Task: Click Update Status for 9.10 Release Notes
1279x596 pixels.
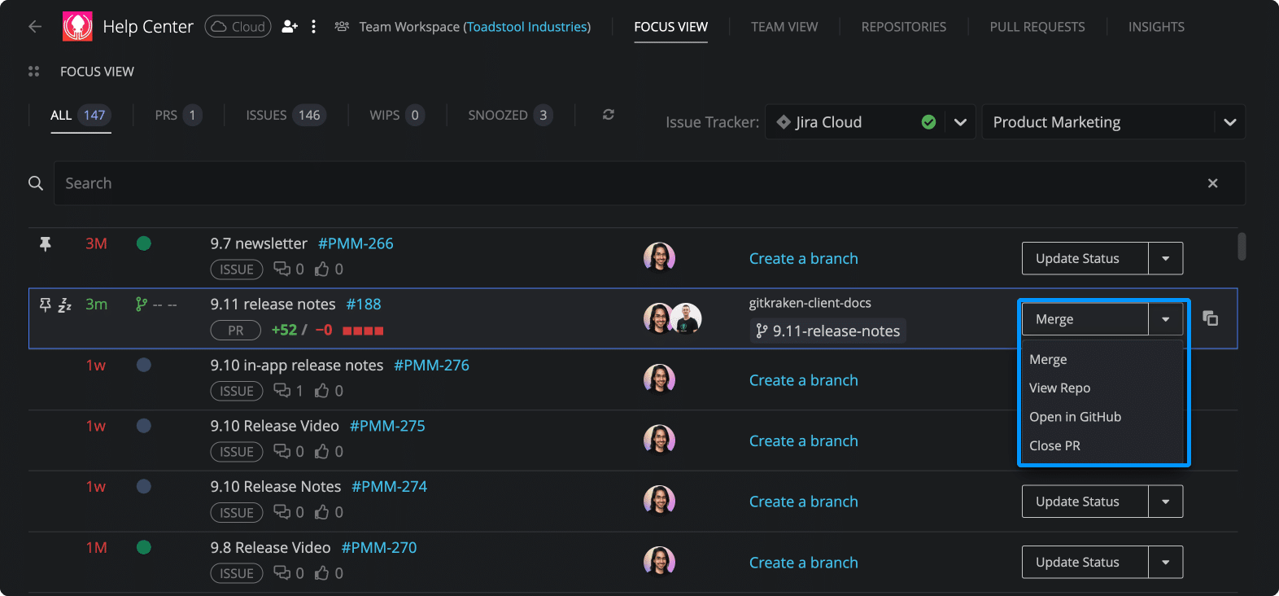Action: tap(1085, 502)
